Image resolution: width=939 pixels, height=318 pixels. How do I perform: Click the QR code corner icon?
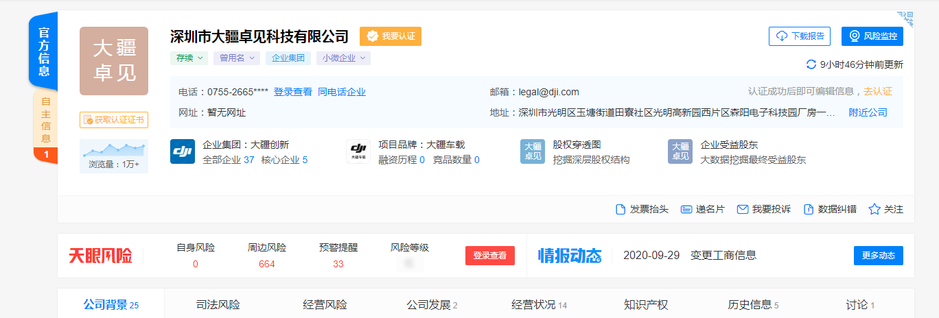click(x=906, y=19)
